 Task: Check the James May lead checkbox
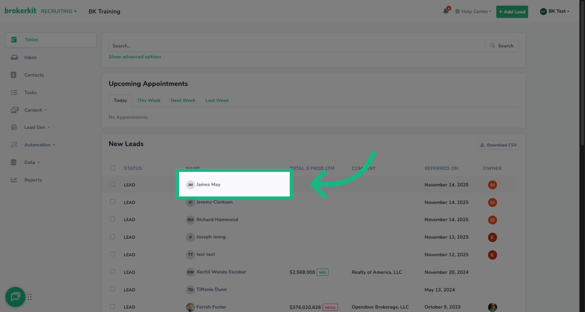[112, 184]
